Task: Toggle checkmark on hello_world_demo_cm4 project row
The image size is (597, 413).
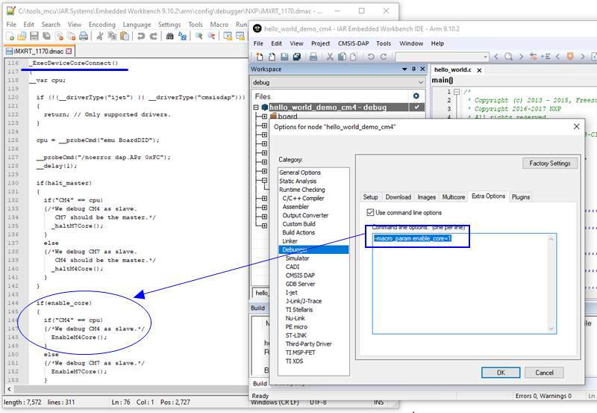Action: point(417,107)
